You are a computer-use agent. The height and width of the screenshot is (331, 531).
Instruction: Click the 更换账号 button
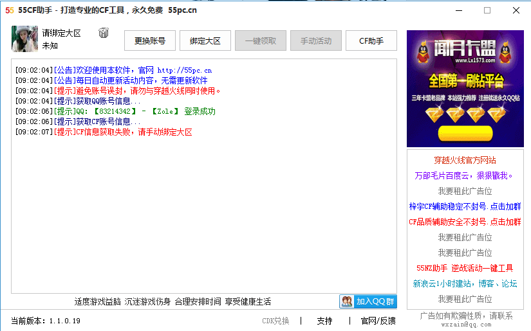coord(150,40)
